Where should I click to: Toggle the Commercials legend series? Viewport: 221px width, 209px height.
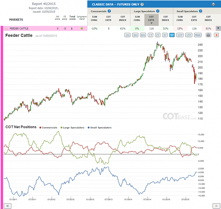48,128
